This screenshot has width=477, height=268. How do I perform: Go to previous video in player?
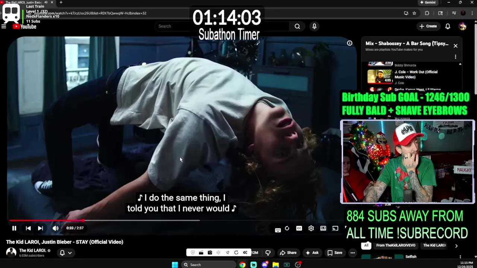(28, 228)
